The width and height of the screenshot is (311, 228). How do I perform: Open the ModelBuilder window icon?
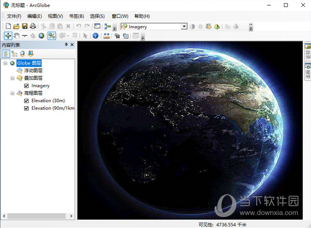coord(107,26)
